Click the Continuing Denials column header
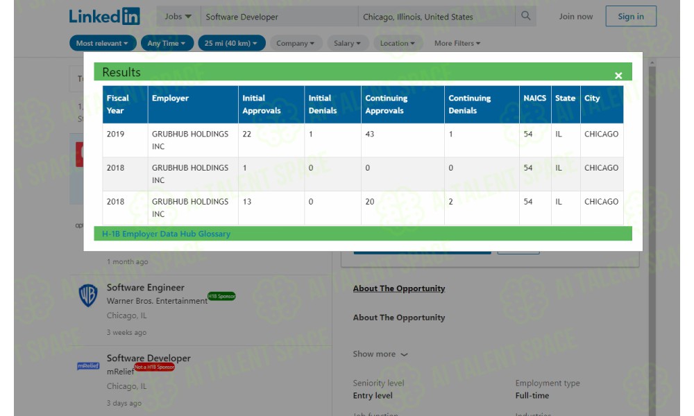The height and width of the screenshot is (416, 694). coord(482,104)
